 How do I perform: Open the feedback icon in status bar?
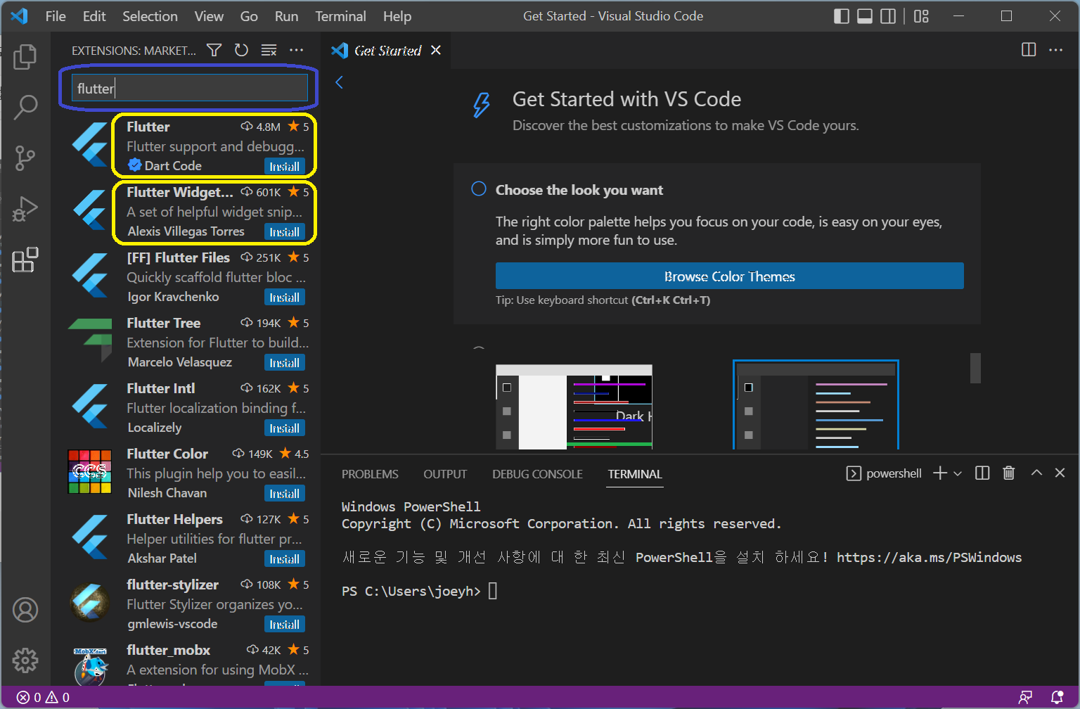[x=1026, y=697]
